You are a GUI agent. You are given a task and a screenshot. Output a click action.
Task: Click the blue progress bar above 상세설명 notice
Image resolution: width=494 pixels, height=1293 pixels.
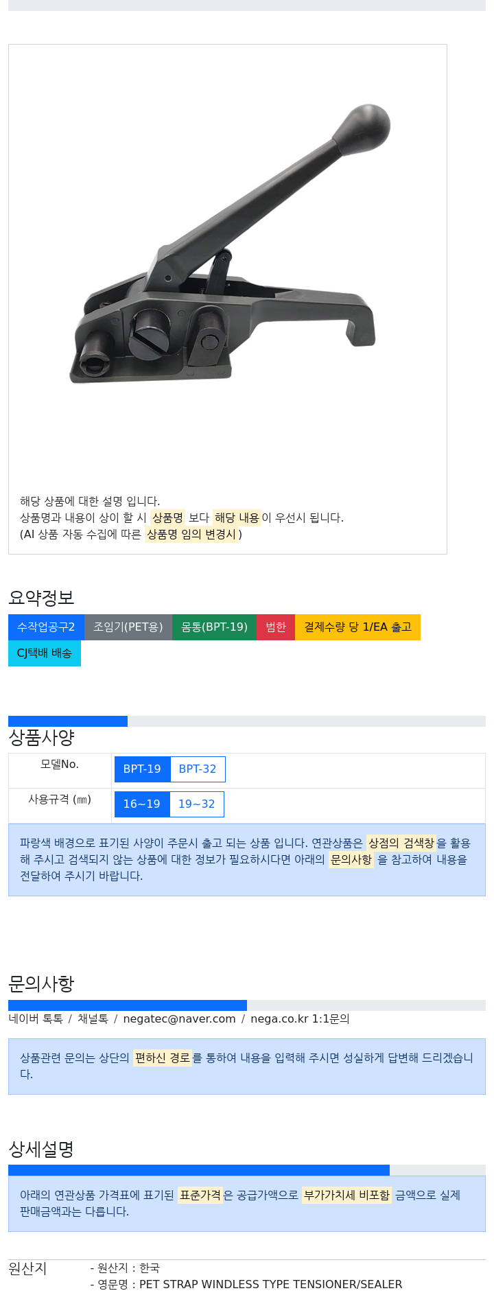tap(199, 1170)
